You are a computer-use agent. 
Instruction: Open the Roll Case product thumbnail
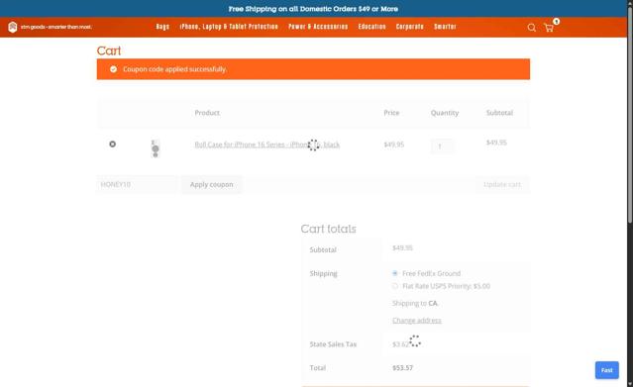point(156,148)
